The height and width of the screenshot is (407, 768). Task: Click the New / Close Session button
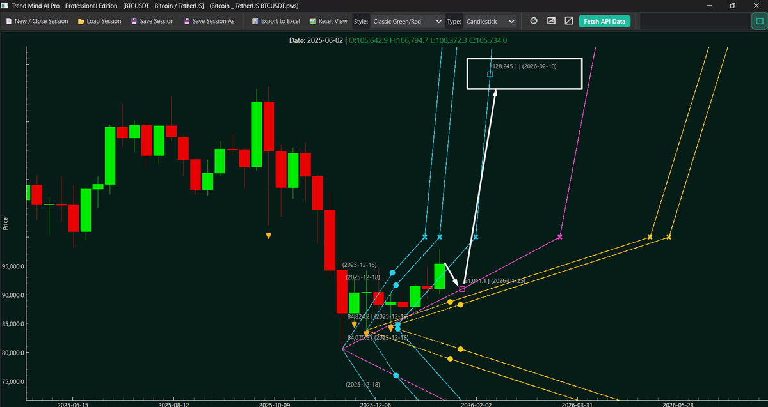tap(36, 21)
